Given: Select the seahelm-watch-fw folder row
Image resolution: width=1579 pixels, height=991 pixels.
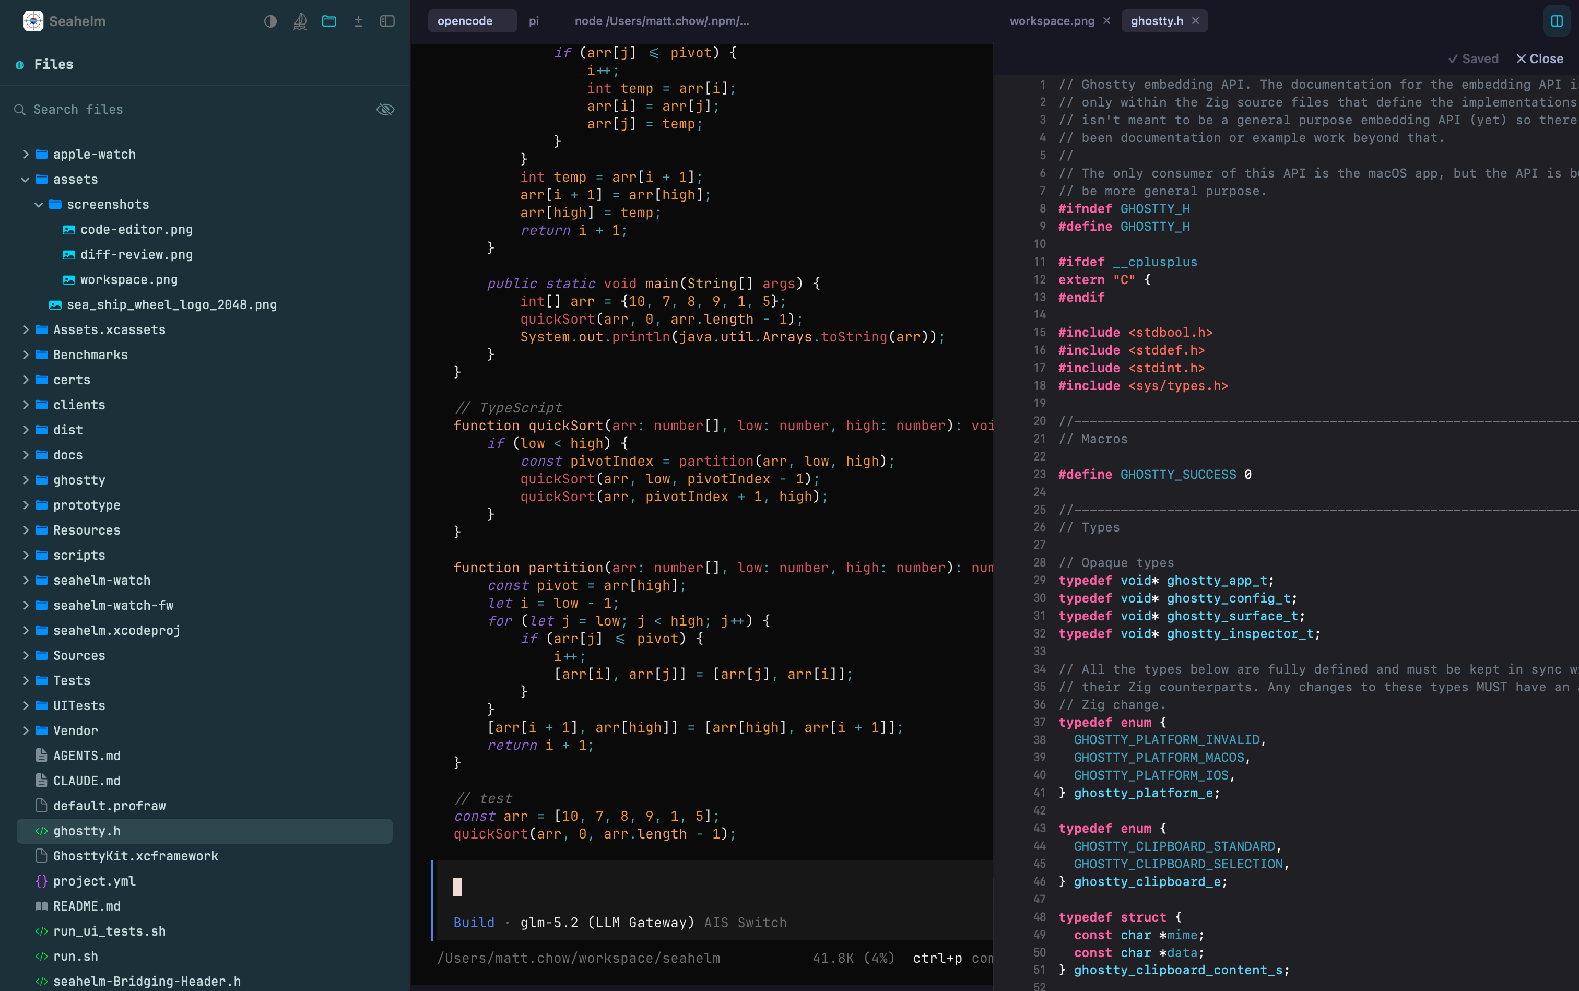Looking at the screenshot, I should pos(205,606).
